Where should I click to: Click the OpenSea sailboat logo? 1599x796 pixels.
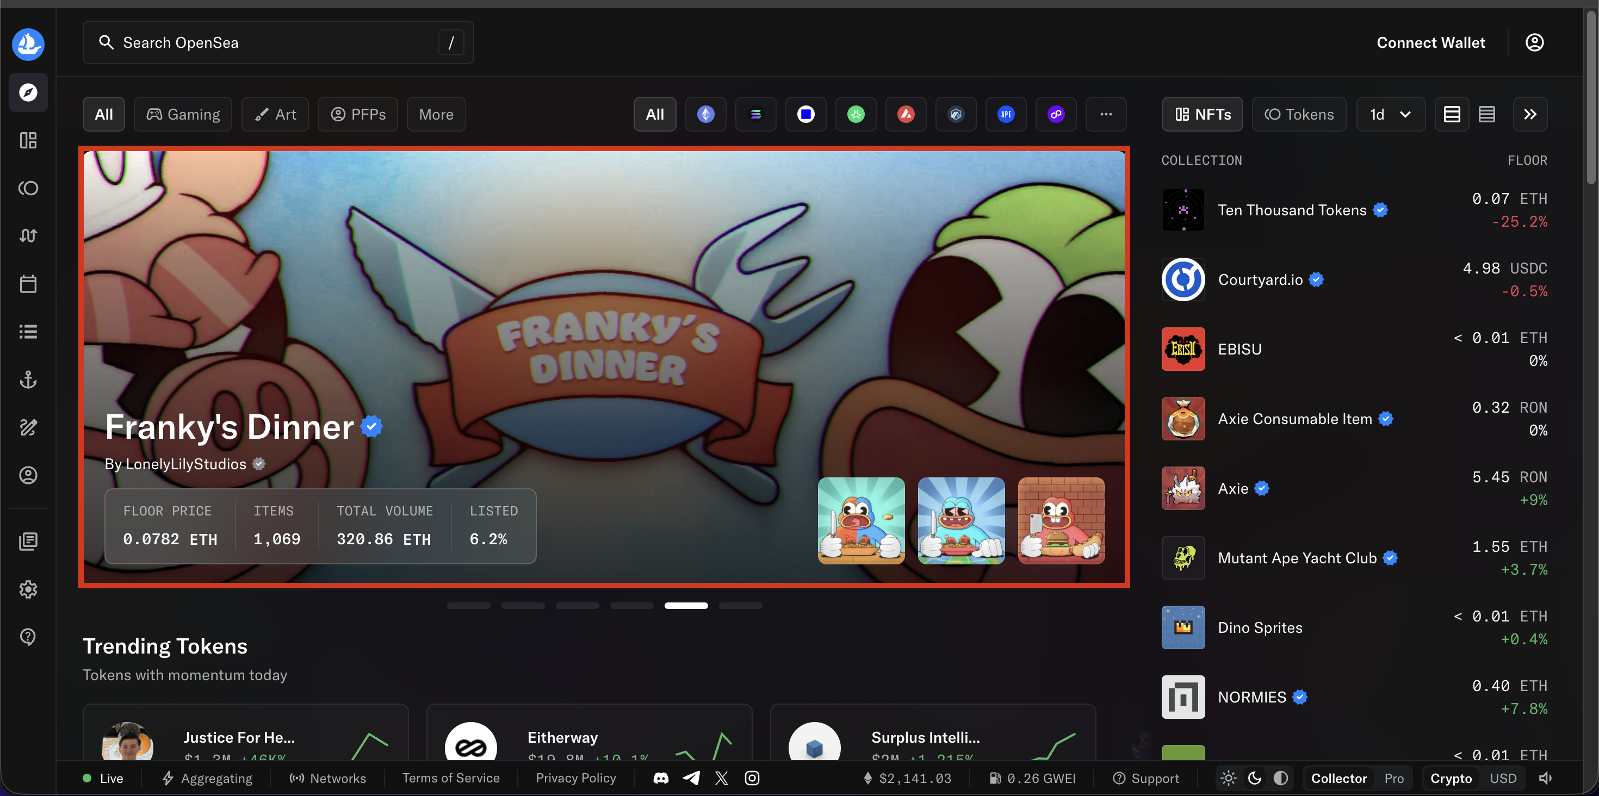tap(28, 44)
